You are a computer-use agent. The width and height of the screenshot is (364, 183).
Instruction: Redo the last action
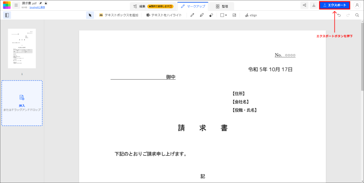click(348, 15)
